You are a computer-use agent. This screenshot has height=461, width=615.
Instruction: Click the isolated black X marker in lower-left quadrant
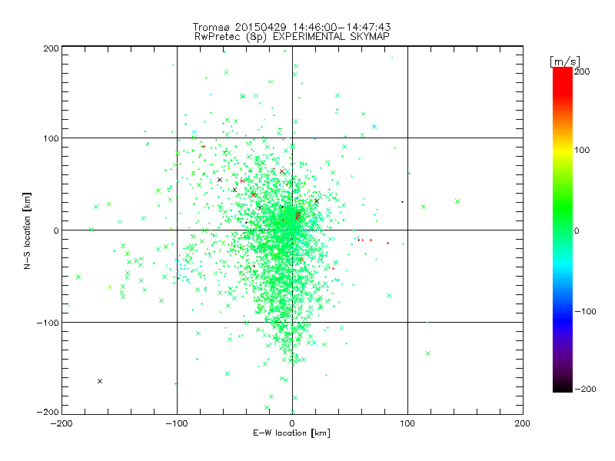[x=100, y=381]
